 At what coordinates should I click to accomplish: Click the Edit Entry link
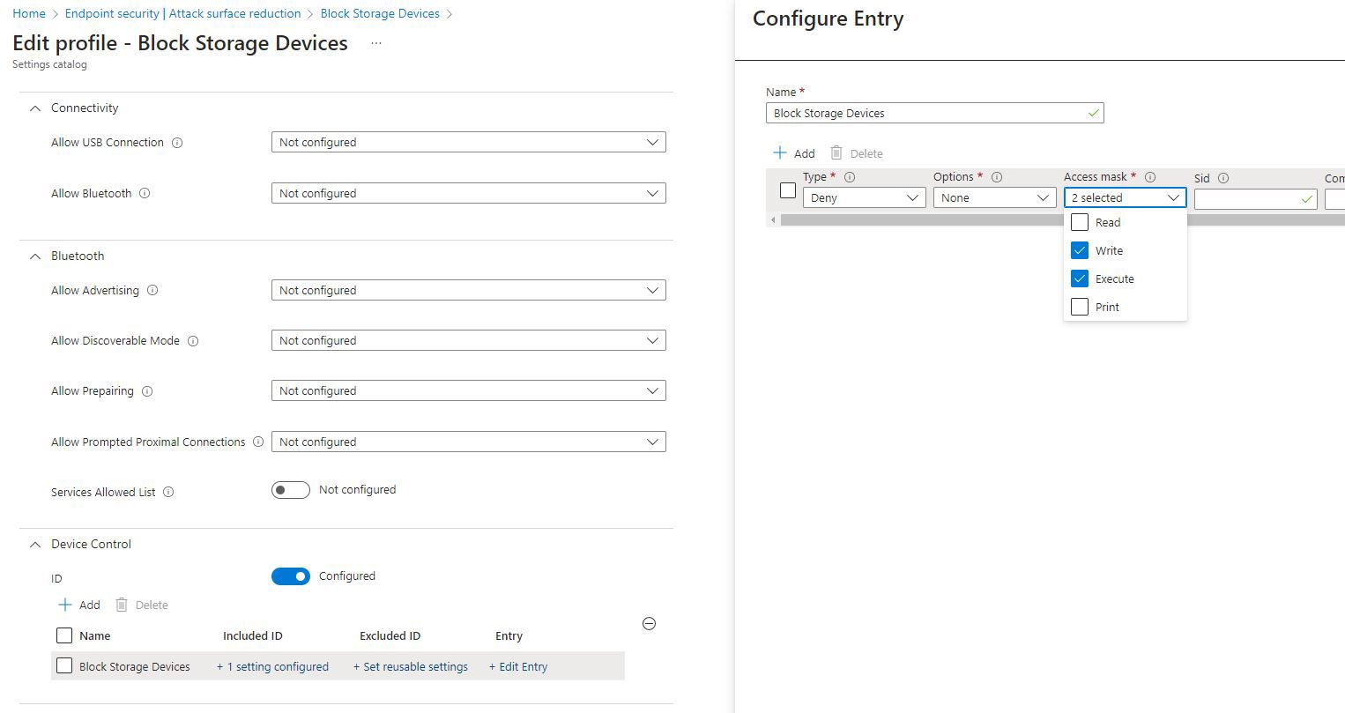tap(518, 666)
